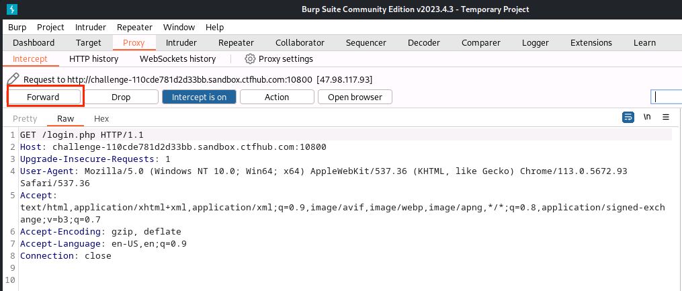Switch editor view to Hex

pos(101,118)
